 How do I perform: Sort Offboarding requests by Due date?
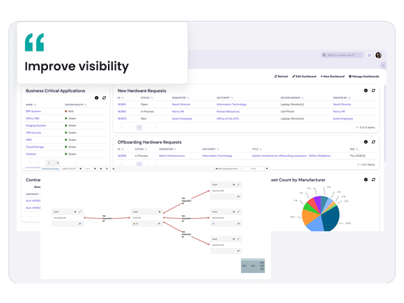pyautogui.click(x=354, y=149)
